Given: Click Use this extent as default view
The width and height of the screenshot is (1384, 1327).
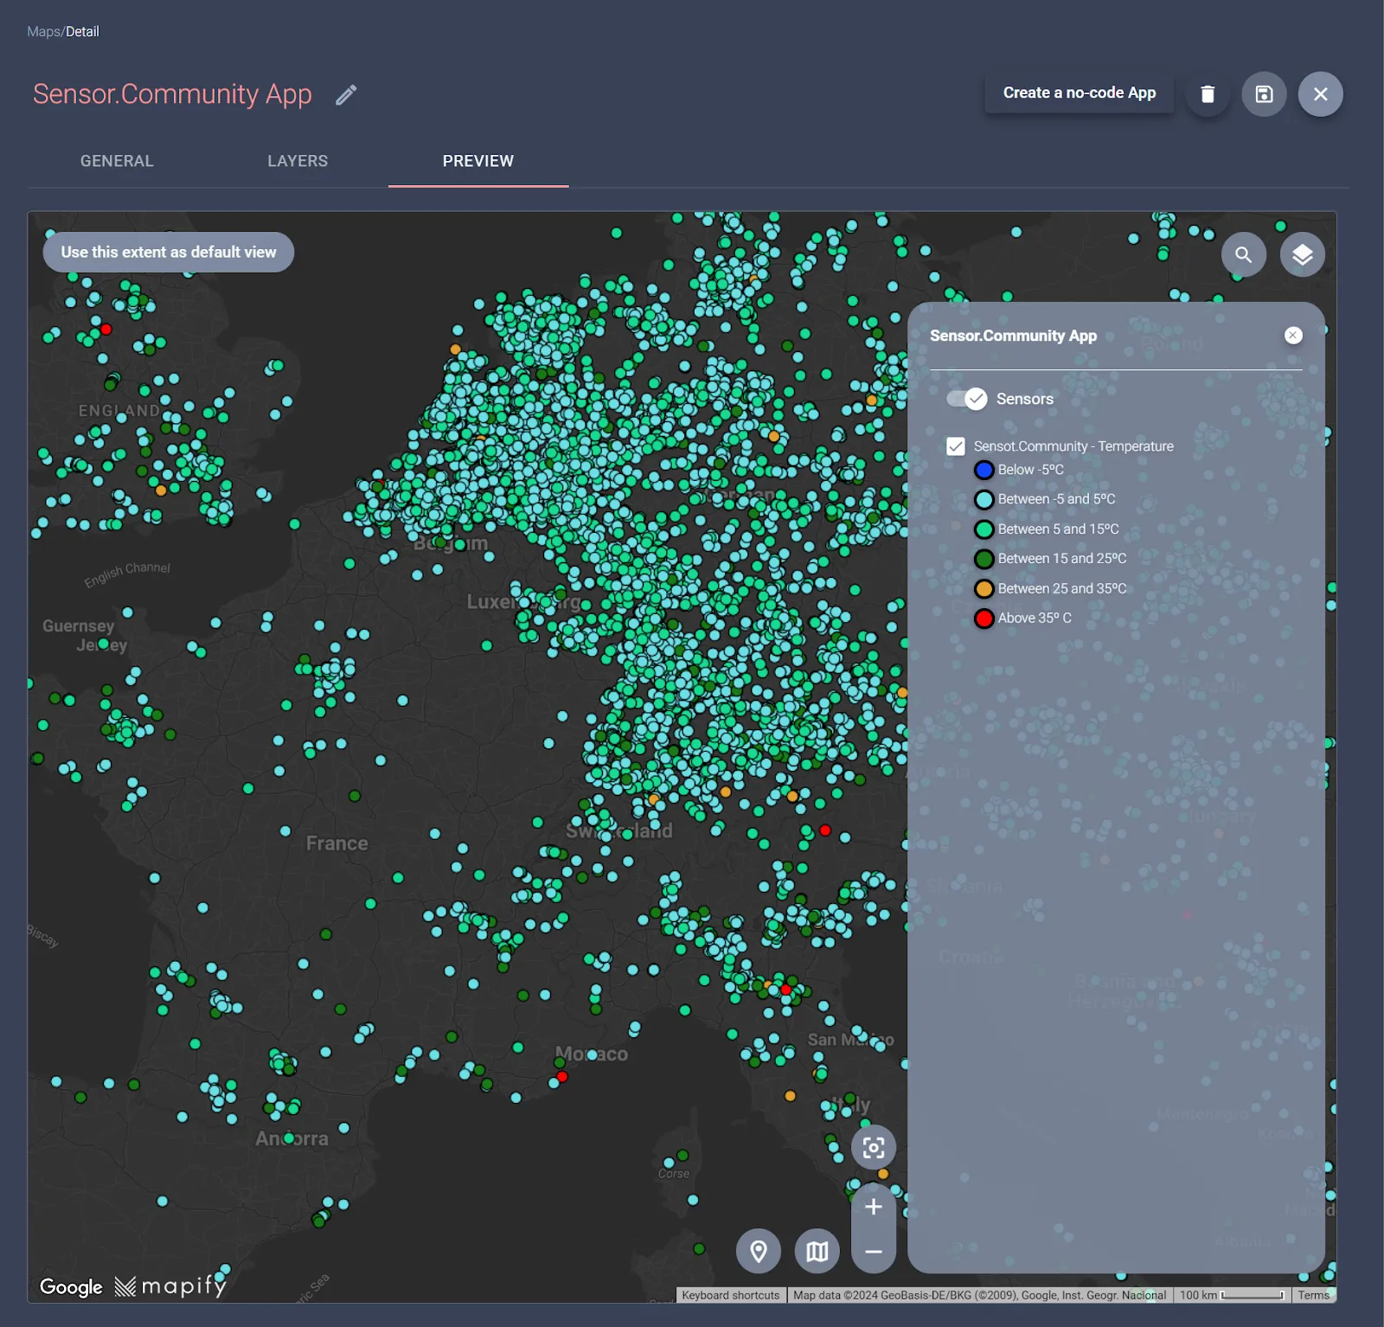Looking at the screenshot, I should pos(169,252).
